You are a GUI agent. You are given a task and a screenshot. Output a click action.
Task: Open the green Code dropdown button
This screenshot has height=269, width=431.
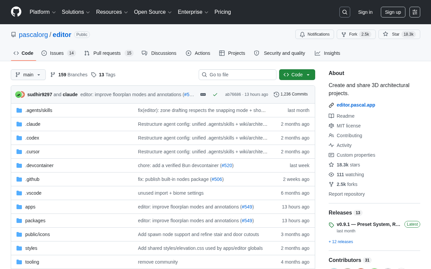(x=297, y=75)
